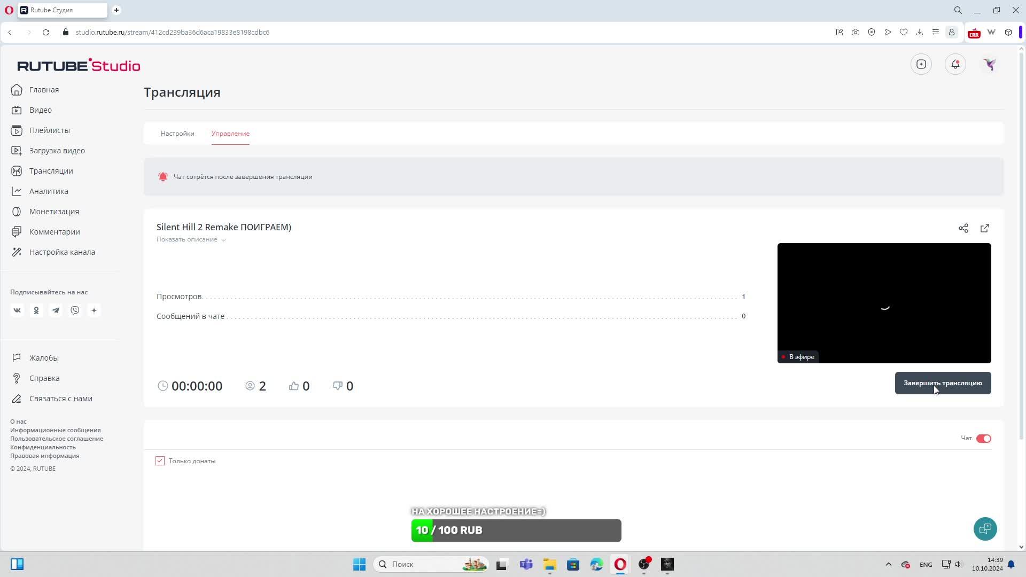Switch to the Настройки tab
Image resolution: width=1026 pixels, height=577 pixels.
[177, 134]
